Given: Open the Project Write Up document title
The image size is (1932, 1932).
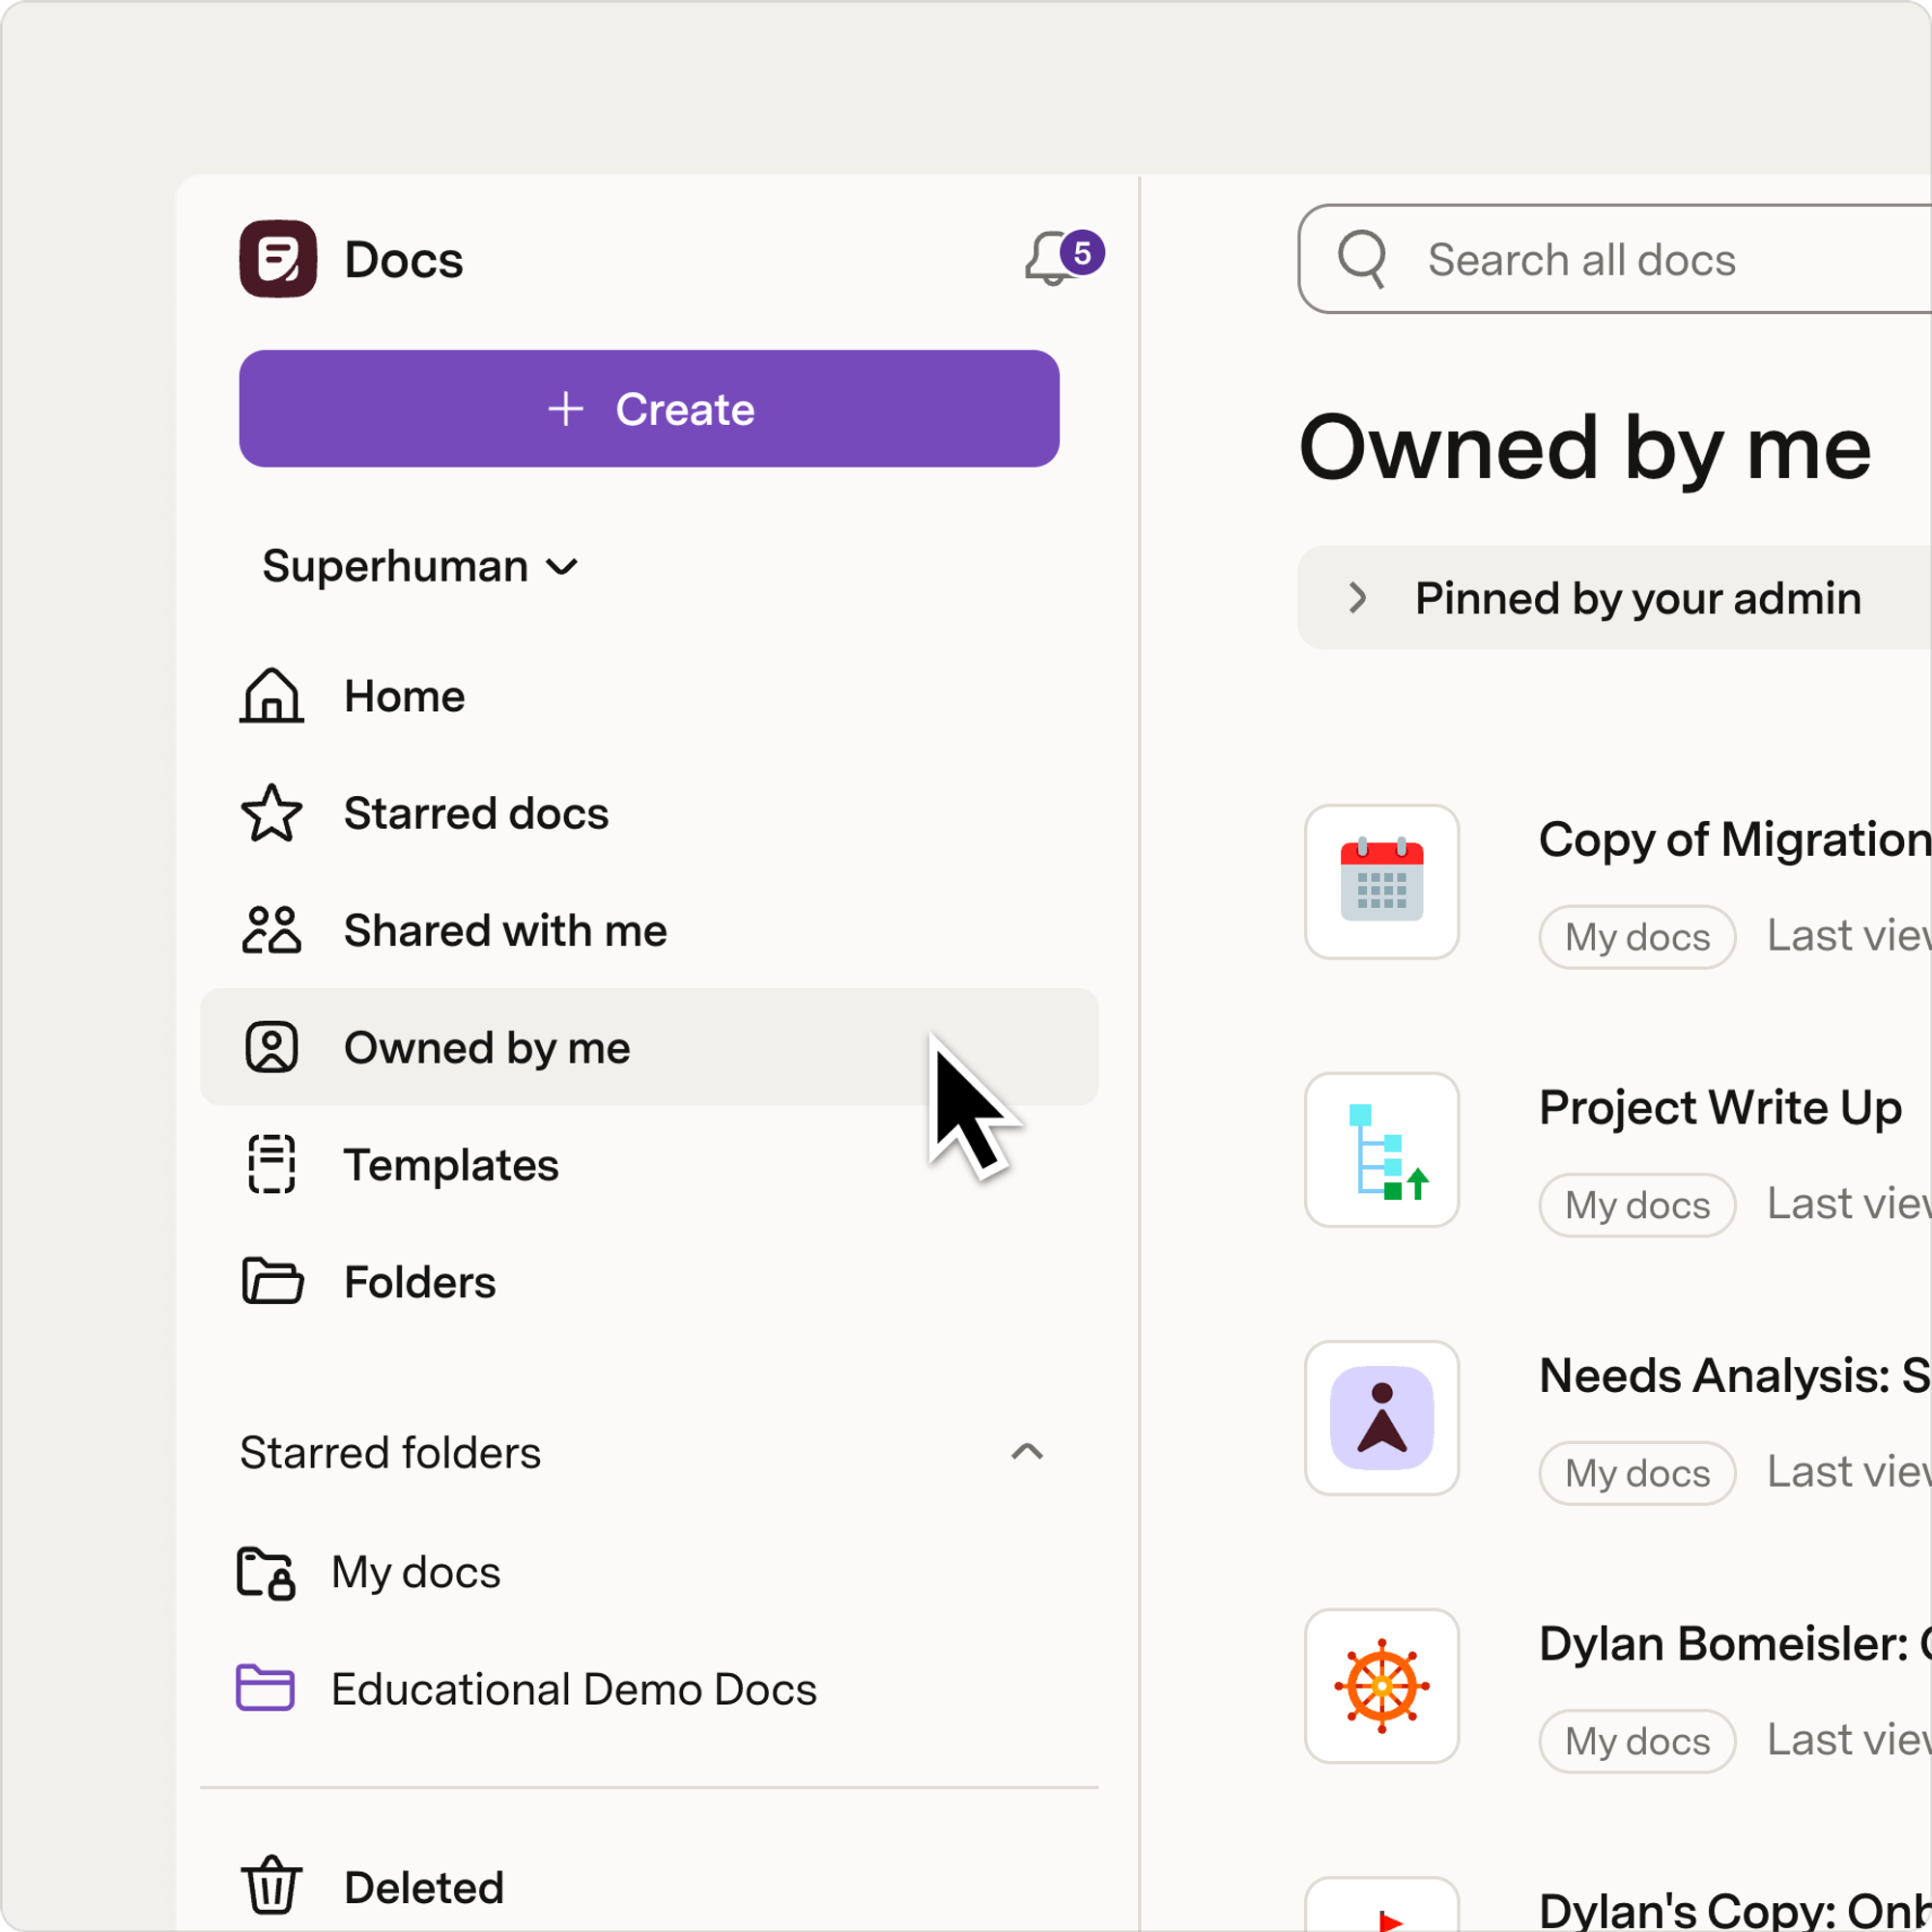Looking at the screenshot, I should (x=1720, y=1108).
